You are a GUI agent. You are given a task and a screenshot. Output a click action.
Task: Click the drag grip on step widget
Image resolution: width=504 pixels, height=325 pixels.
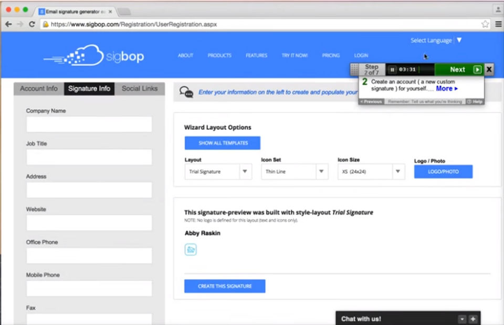pyautogui.click(x=354, y=69)
